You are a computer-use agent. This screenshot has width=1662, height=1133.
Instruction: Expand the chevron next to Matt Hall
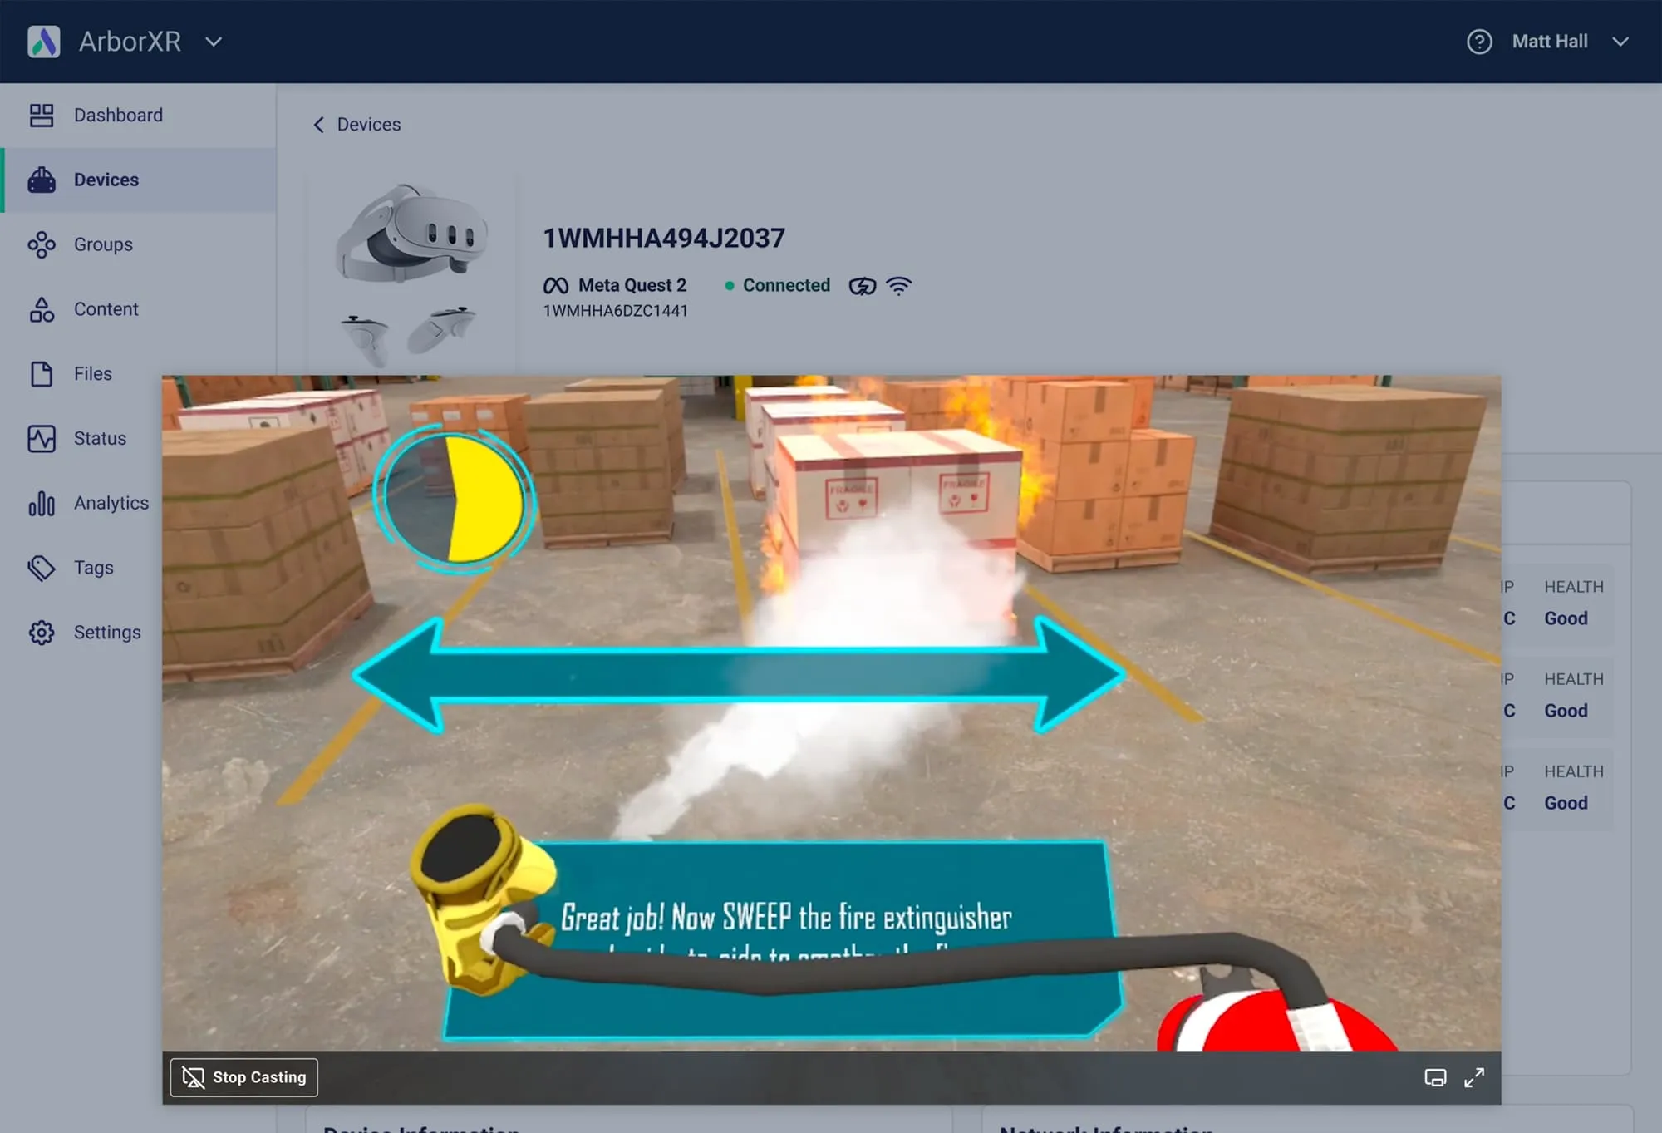[x=1620, y=42]
